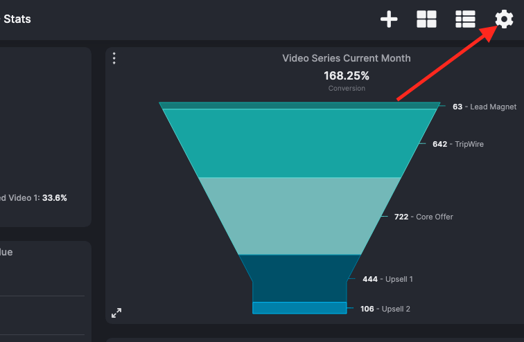Click the "642 - TripWire" label
This screenshot has height=342, width=524.
457,144
